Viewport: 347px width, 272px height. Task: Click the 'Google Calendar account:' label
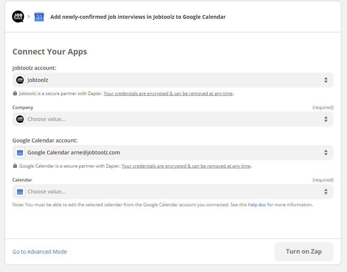click(45, 141)
